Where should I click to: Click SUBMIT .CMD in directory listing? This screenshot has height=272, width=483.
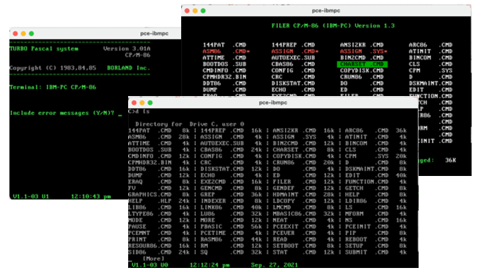366,253
